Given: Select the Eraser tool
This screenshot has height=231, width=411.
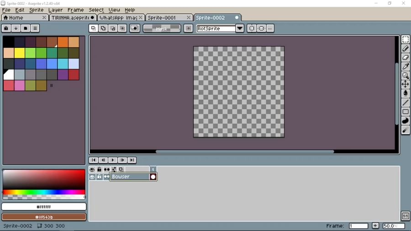Looking at the screenshot, I should tap(405, 58).
